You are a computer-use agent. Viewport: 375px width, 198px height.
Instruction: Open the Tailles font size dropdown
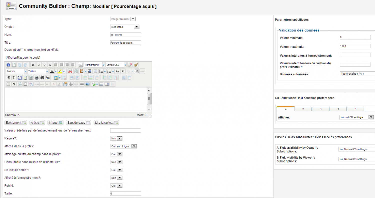coord(38,71)
